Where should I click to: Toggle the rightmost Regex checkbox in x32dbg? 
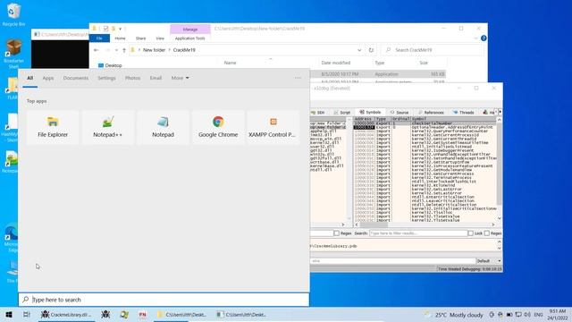[x=487, y=233]
